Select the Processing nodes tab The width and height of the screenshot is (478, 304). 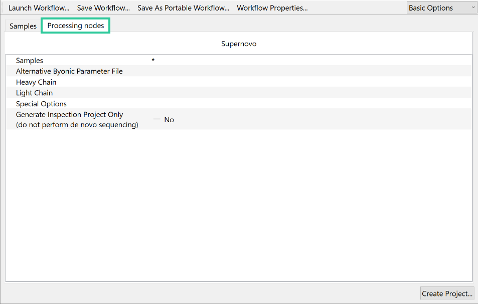76,26
